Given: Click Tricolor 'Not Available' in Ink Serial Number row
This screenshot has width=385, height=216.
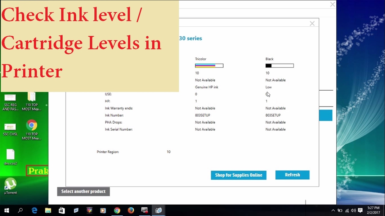Looking at the screenshot, I should pyautogui.click(x=205, y=130).
